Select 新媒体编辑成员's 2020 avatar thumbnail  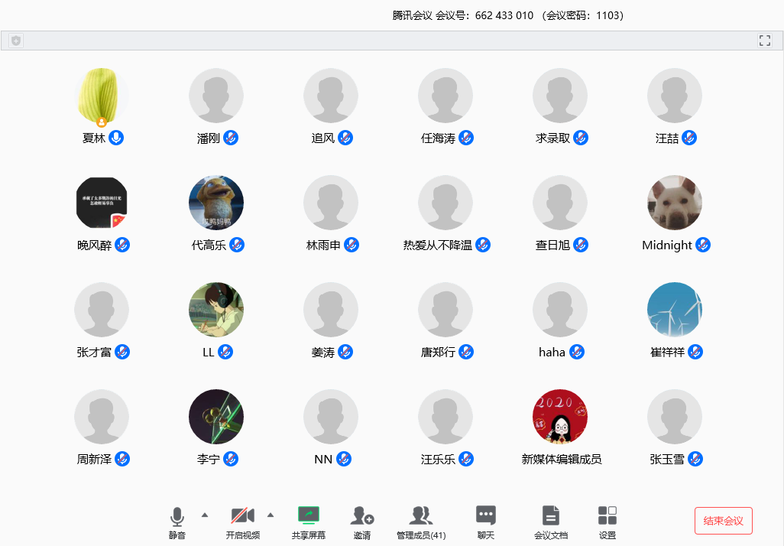click(560, 417)
